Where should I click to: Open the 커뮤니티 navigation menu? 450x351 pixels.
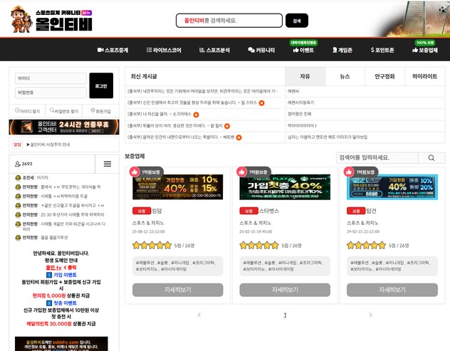pyautogui.click(x=261, y=51)
